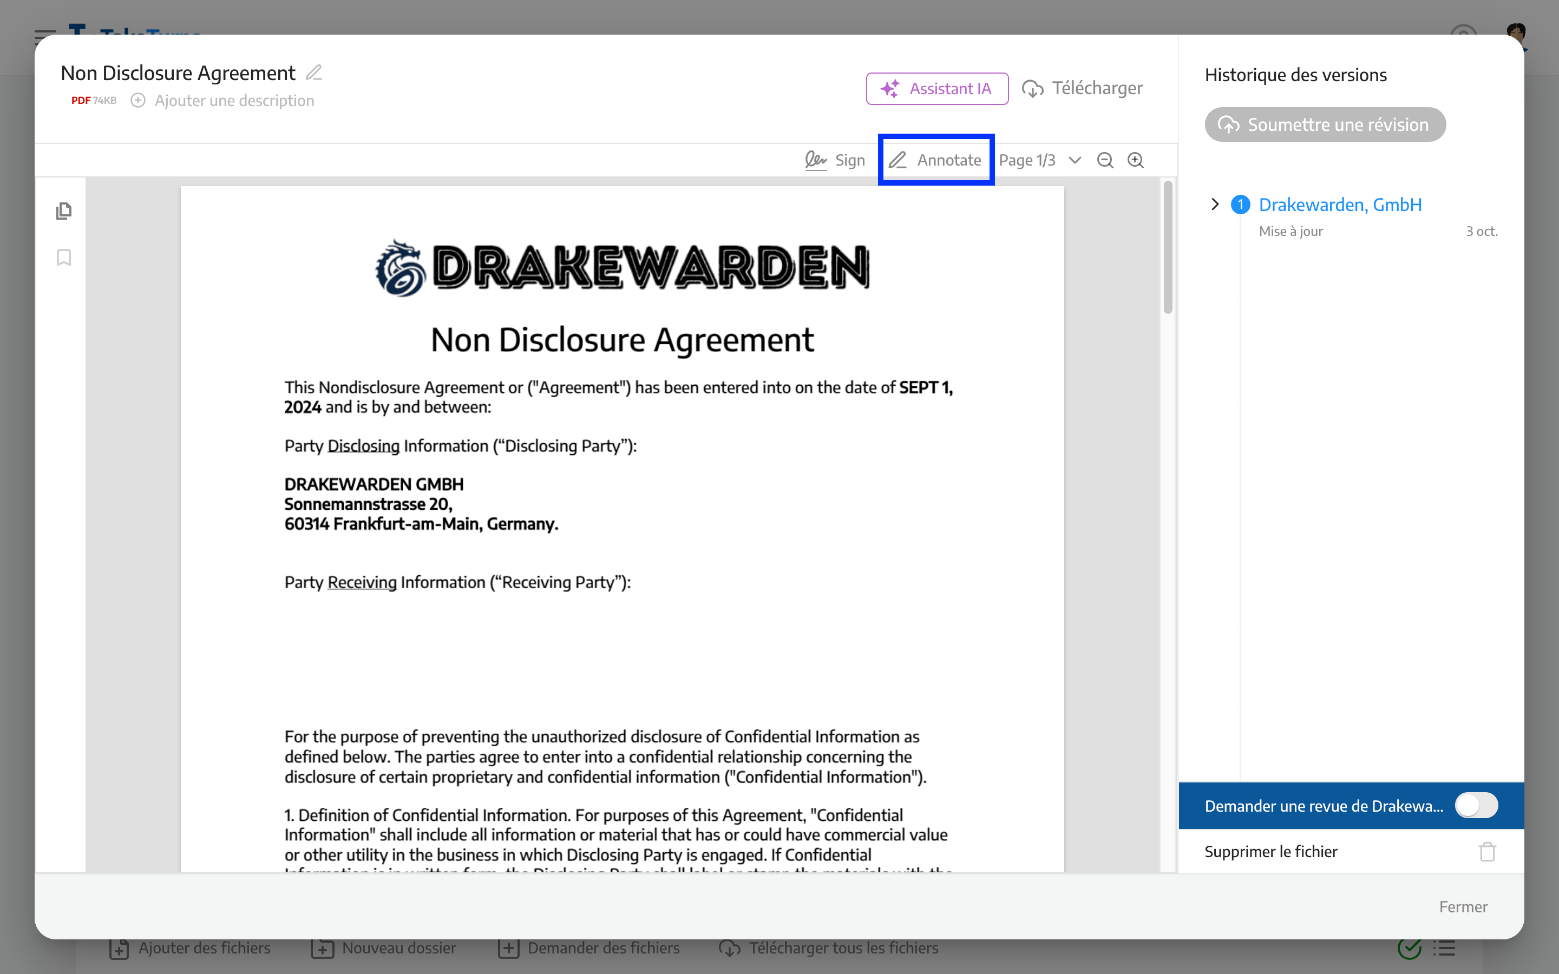The width and height of the screenshot is (1559, 974).
Task: Click the green checkmark icon in background
Action: click(x=1409, y=948)
